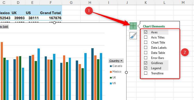
Task: Open the Country filter dropdown
Action: [x=116, y=61]
